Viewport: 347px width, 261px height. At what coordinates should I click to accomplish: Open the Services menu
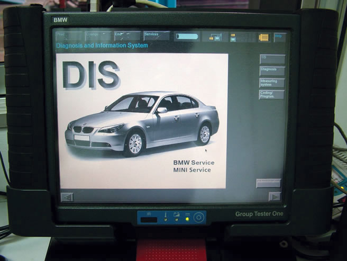(157, 36)
